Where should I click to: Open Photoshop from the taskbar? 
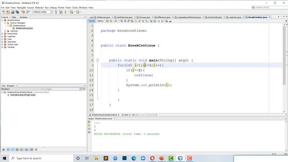124,158
